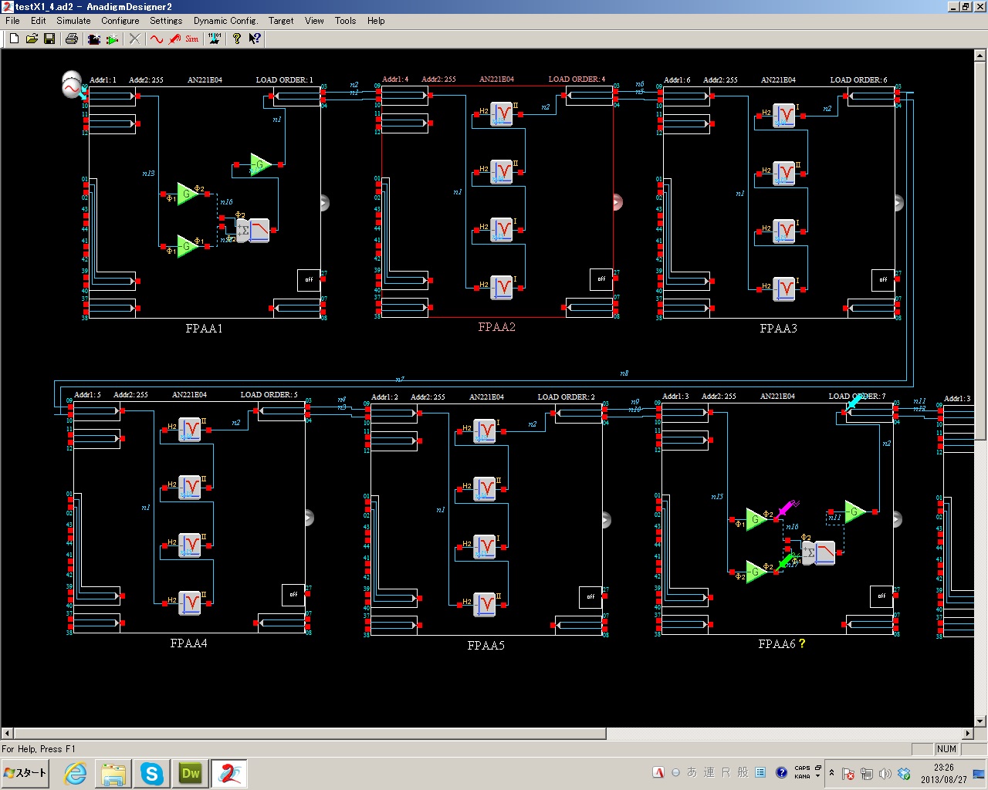Toggle the 'off' cell in FPAA5
Image resolution: width=988 pixels, height=790 pixels.
(x=590, y=597)
